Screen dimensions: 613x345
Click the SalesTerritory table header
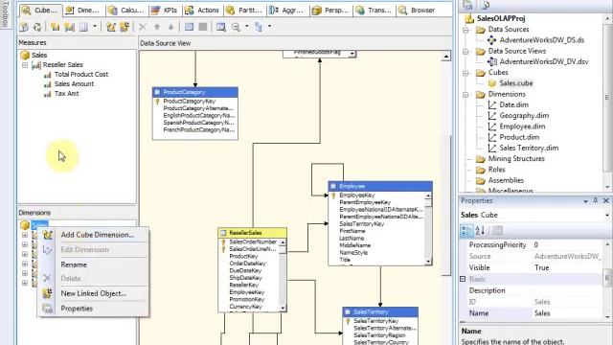380,311
